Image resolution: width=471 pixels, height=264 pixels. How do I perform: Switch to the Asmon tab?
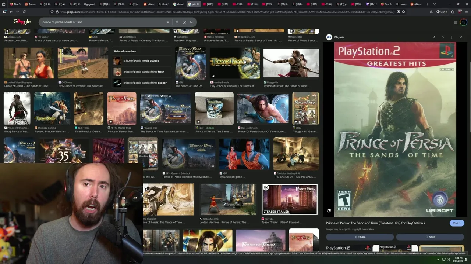pyautogui.click(x=31, y=4)
